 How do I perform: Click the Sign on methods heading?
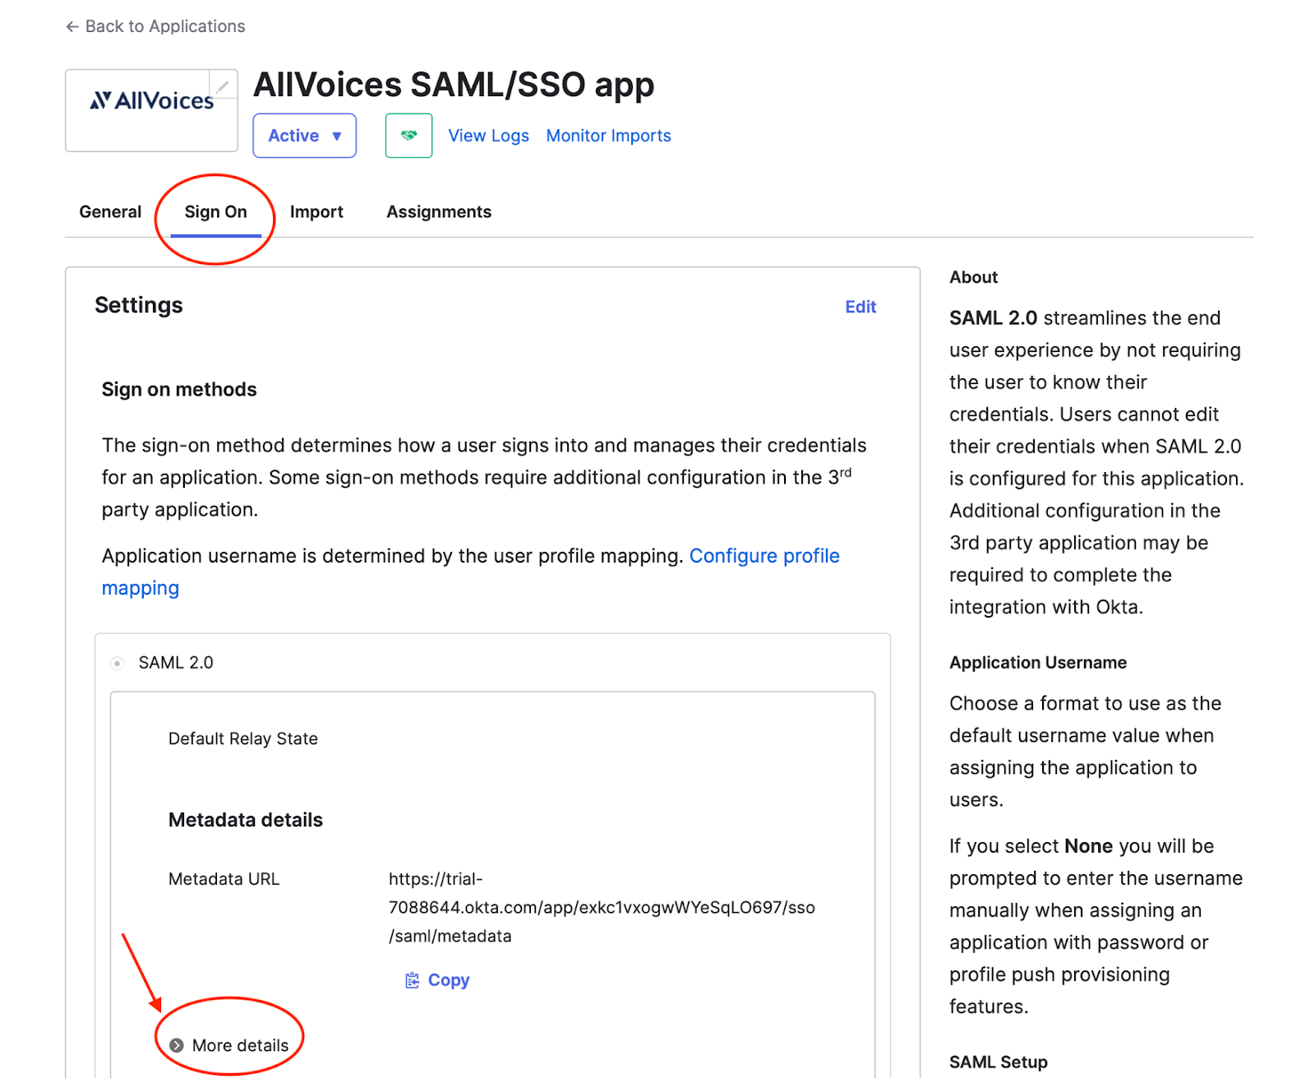pyautogui.click(x=179, y=390)
